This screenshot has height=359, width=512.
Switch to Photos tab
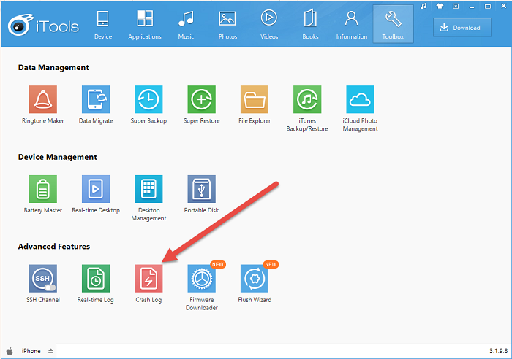(x=227, y=25)
